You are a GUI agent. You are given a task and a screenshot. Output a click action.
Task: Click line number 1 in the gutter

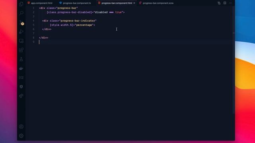(33, 8)
